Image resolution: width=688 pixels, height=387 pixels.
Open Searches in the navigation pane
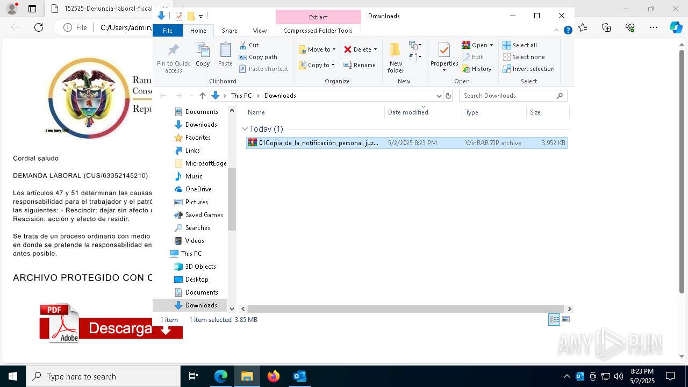pos(197,228)
